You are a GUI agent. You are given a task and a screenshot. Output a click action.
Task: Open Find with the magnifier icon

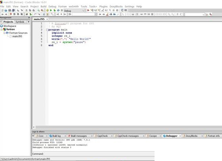point(38,10)
